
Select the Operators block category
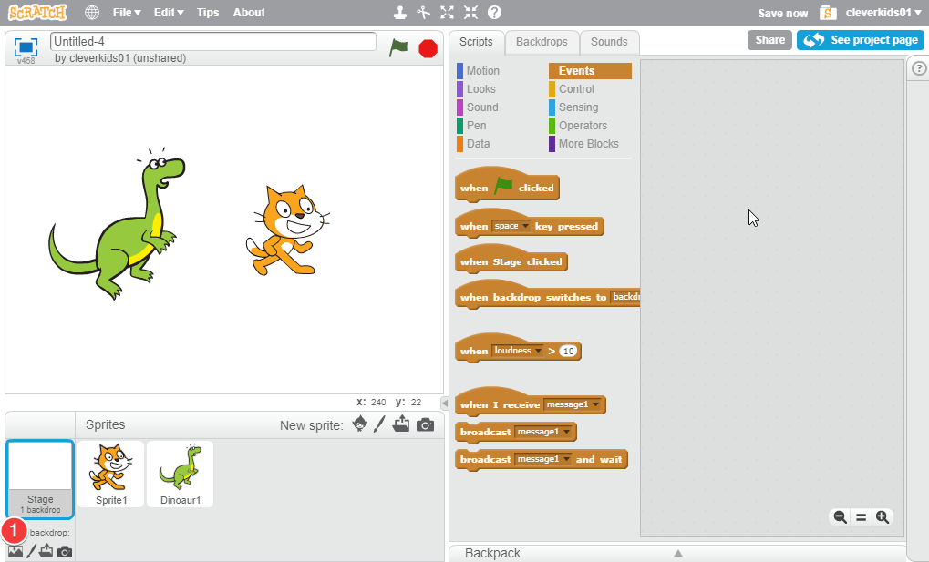(x=583, y=126)
